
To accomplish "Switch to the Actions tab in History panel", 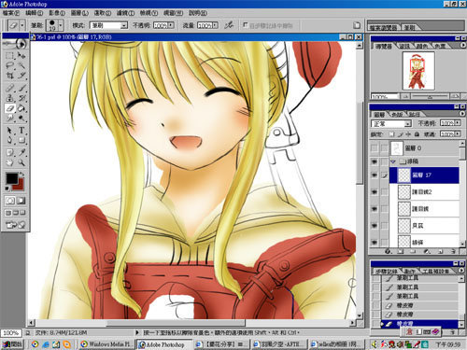I will coord(409,272).
